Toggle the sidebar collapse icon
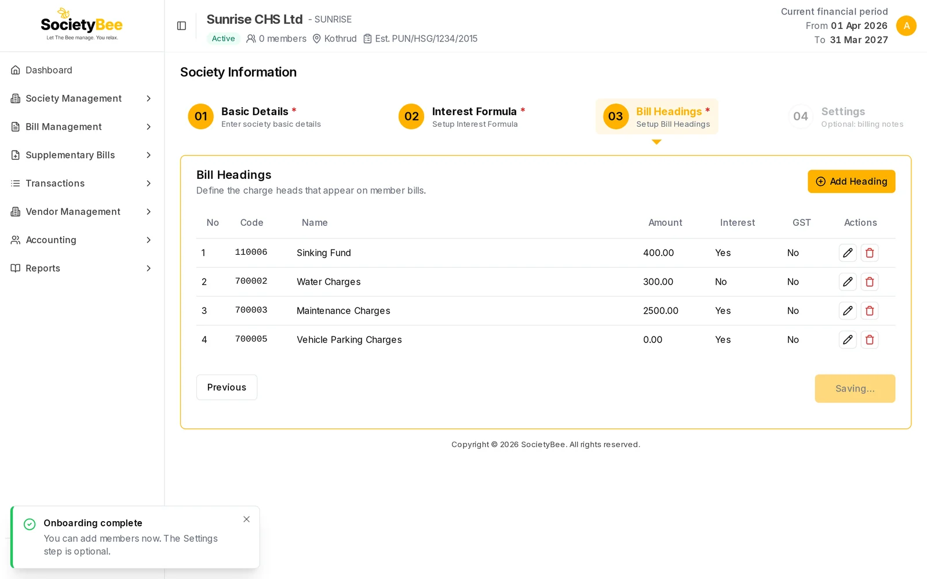The height and width of the screenshot is (579, 927). pyautogui.click(x=181, y=25)
